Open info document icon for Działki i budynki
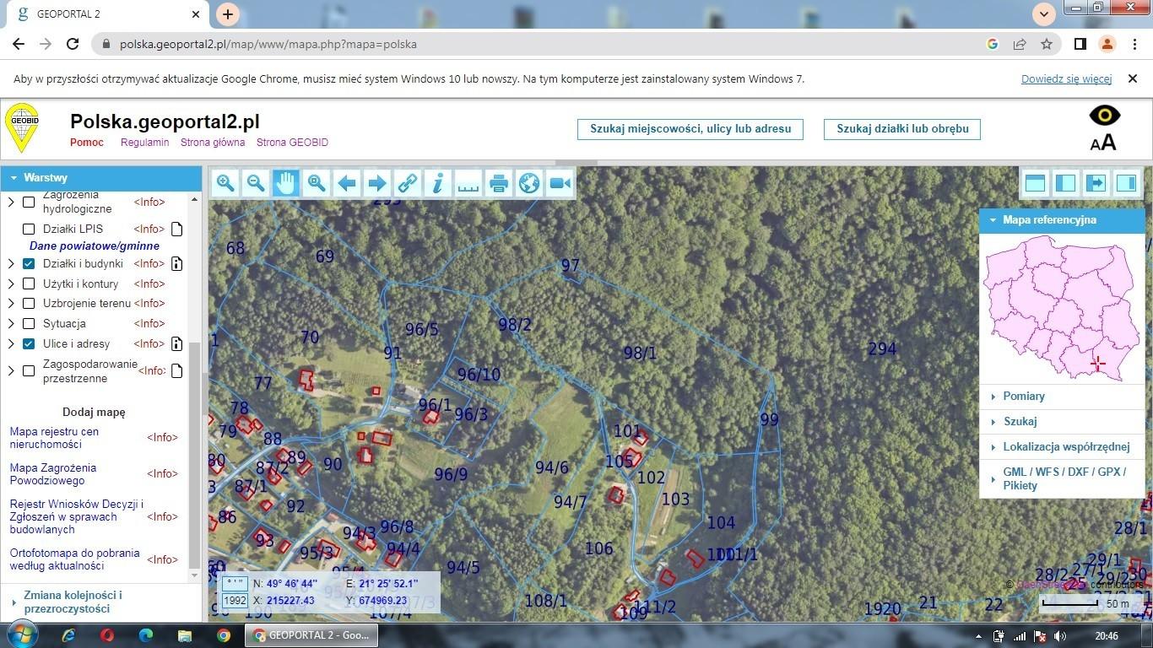1153x648 pixels. 176,263
